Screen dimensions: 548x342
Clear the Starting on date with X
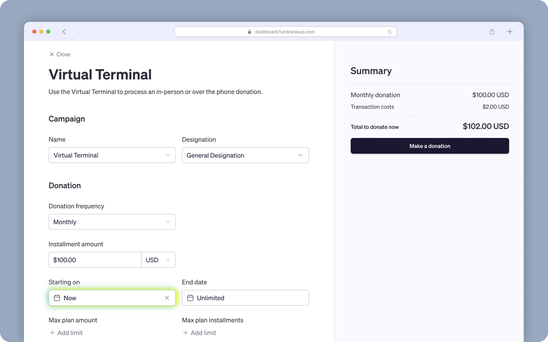(x=167, y=298)
